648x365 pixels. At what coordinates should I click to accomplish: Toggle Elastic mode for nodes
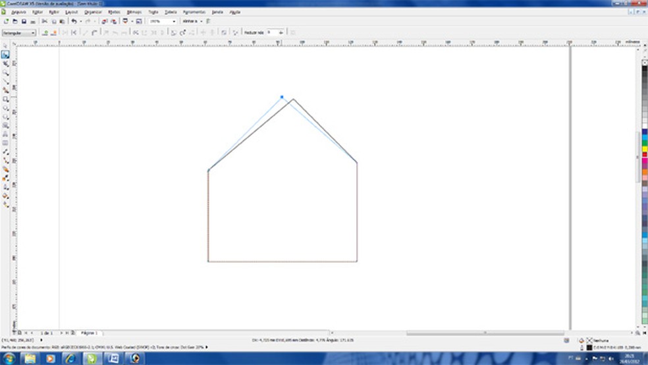click(224, 32)
